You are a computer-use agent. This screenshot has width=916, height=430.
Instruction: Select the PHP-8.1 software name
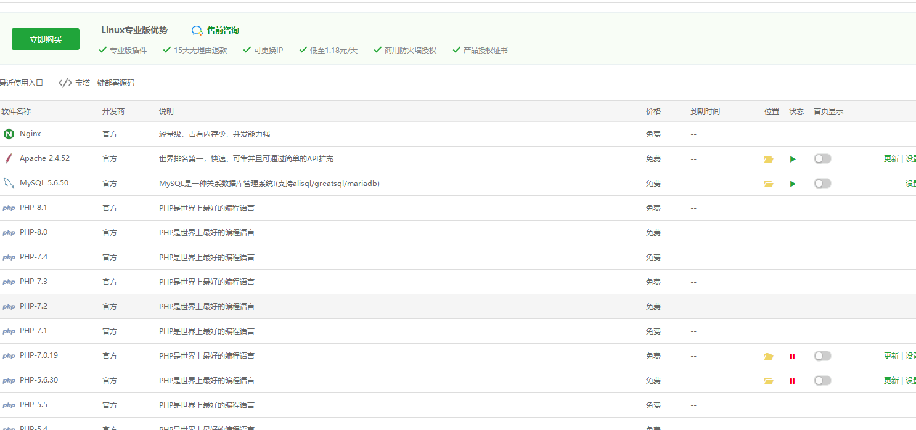tap(33, 208)
